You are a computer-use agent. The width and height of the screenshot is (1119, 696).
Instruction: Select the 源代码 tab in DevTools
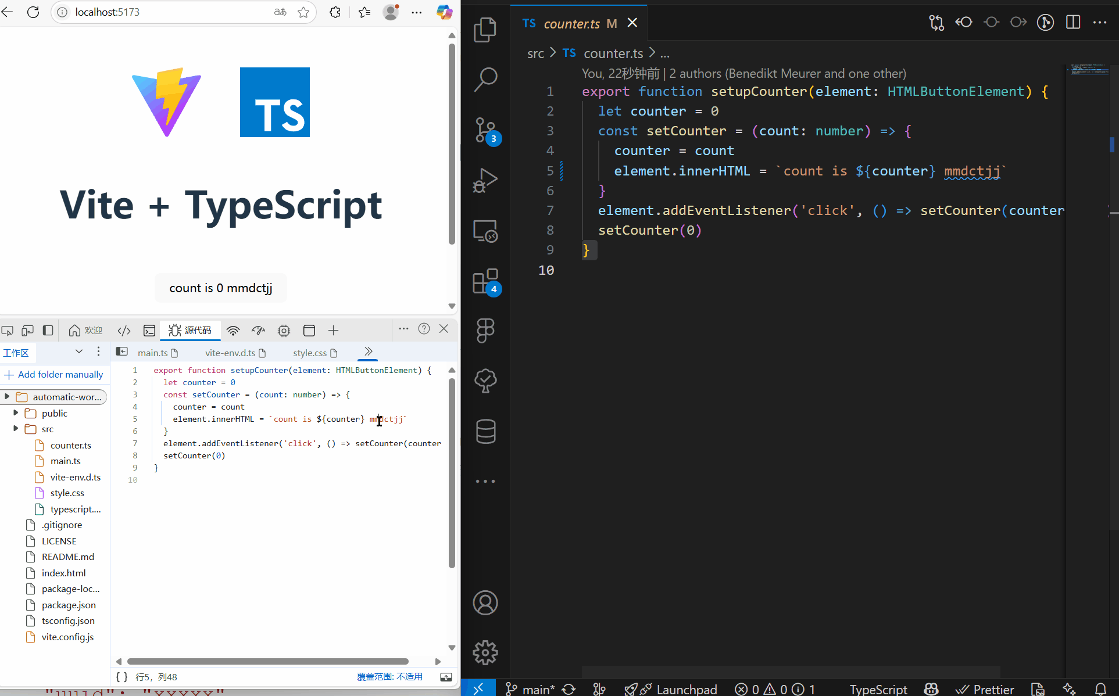pyautogui.click(x=190, y=331)
